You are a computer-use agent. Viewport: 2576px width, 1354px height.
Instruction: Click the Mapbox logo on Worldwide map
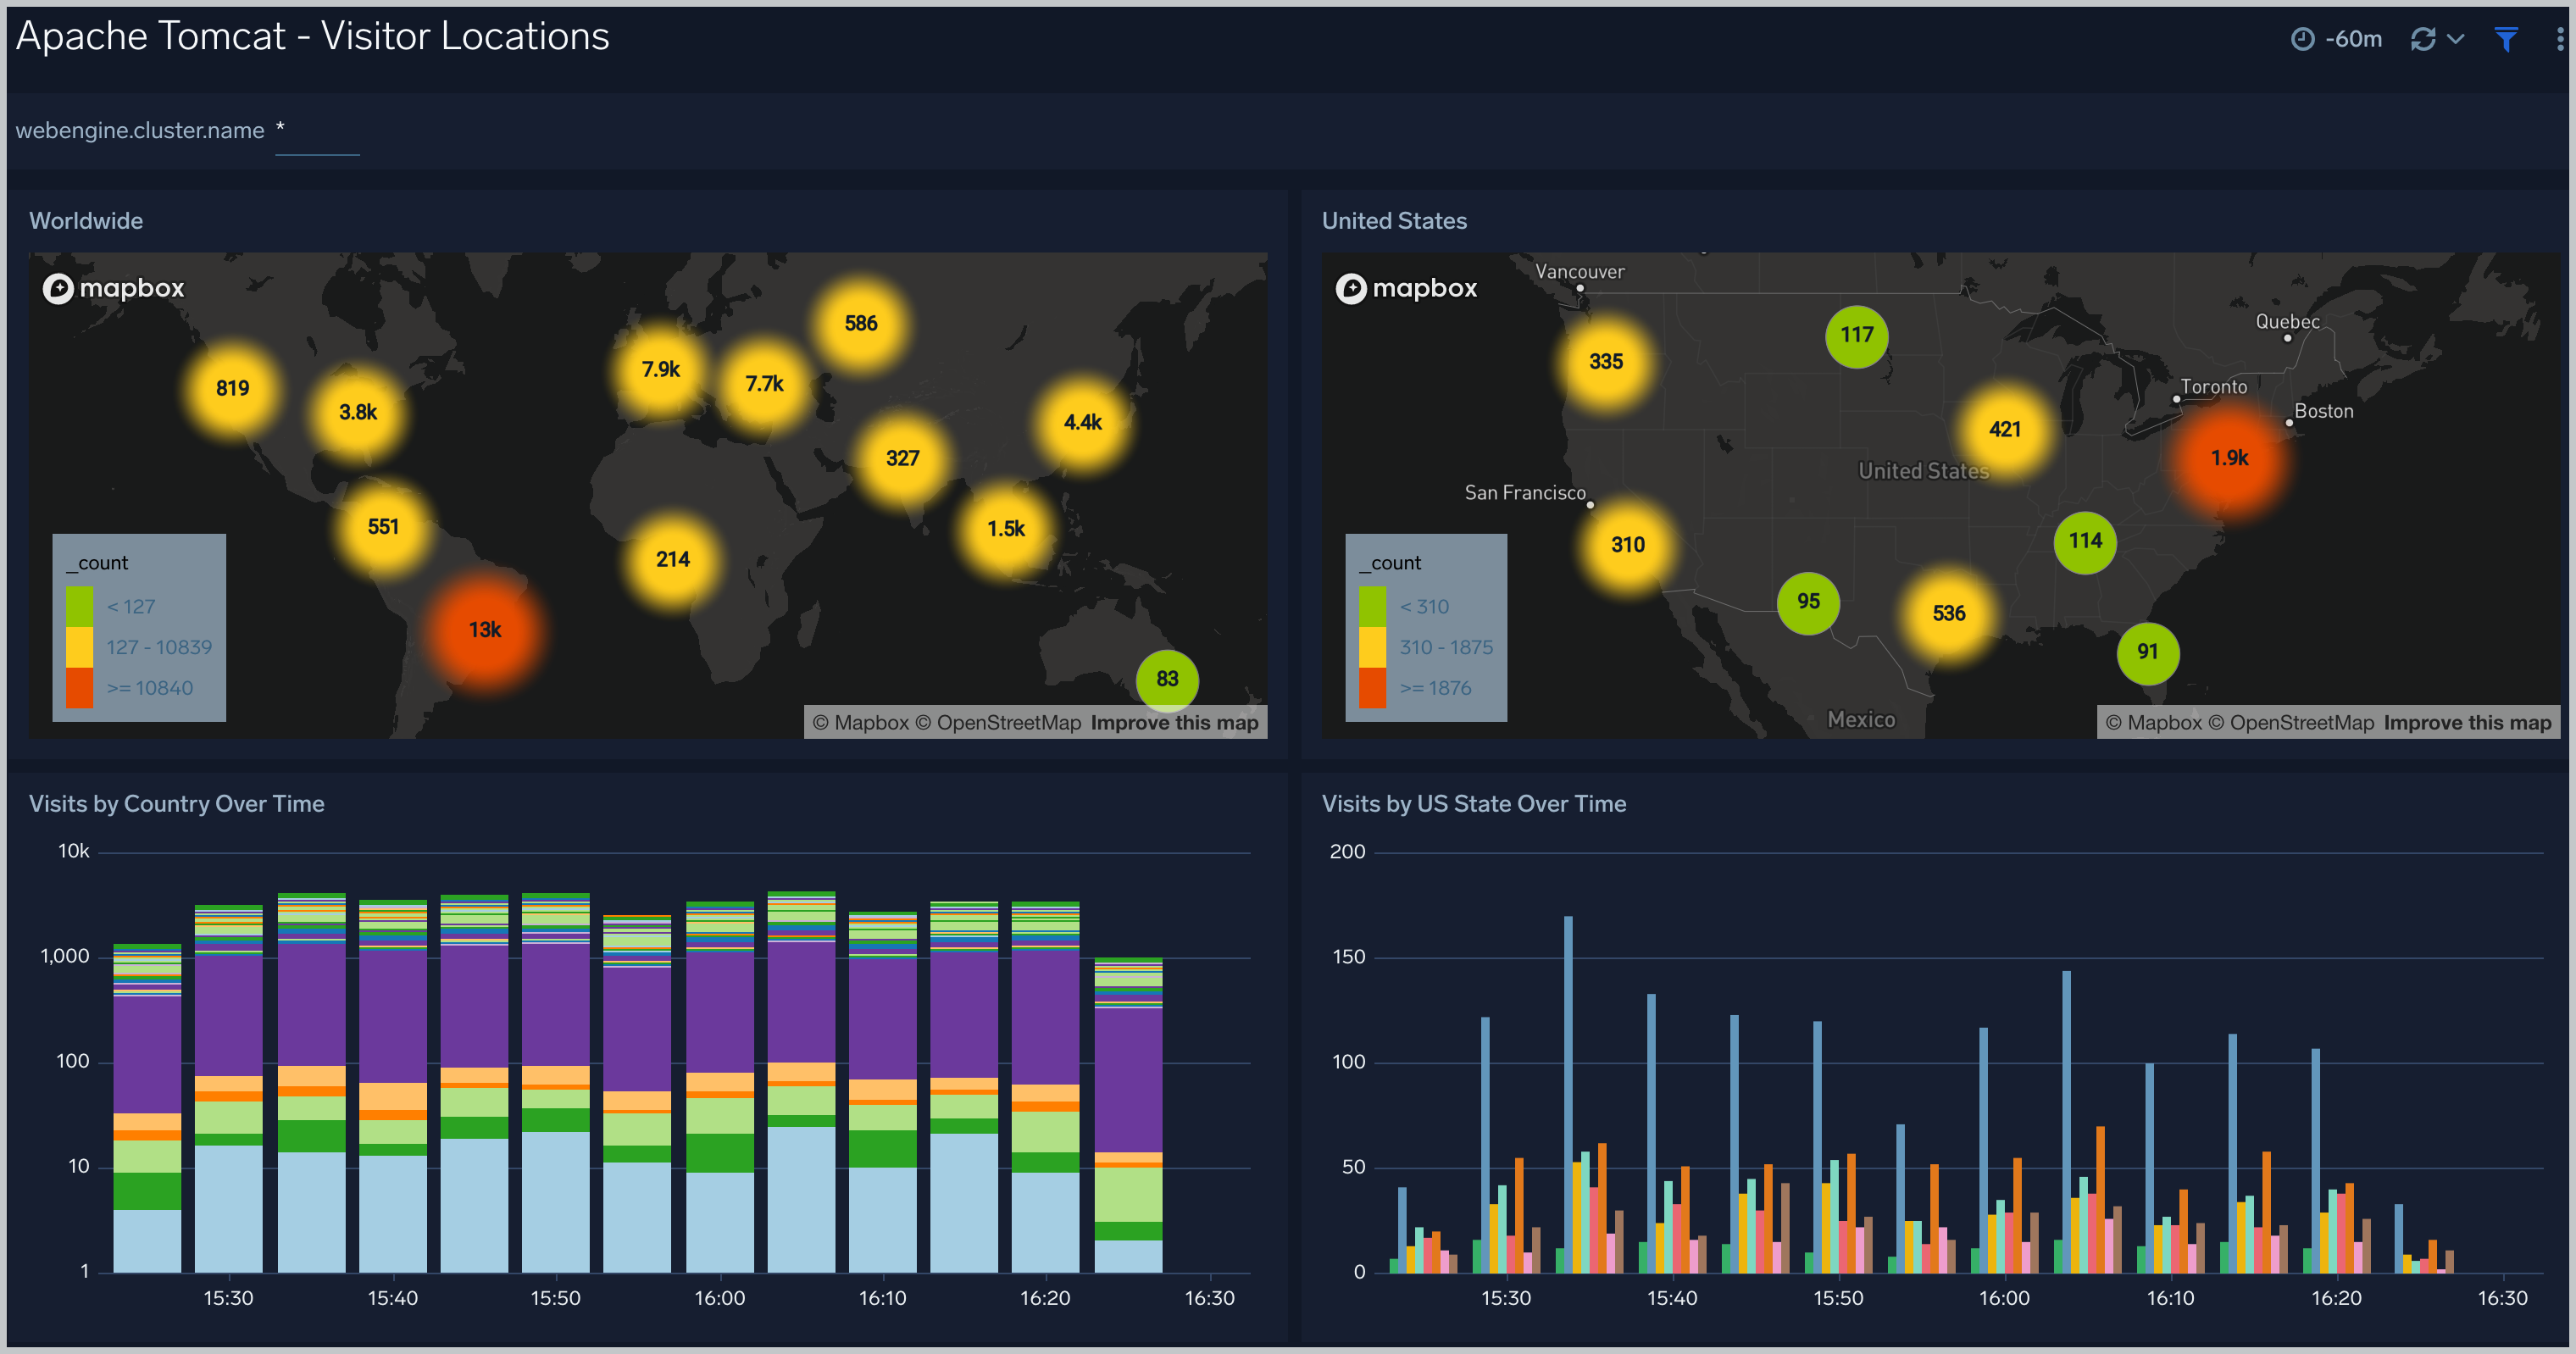coord(114,288)
